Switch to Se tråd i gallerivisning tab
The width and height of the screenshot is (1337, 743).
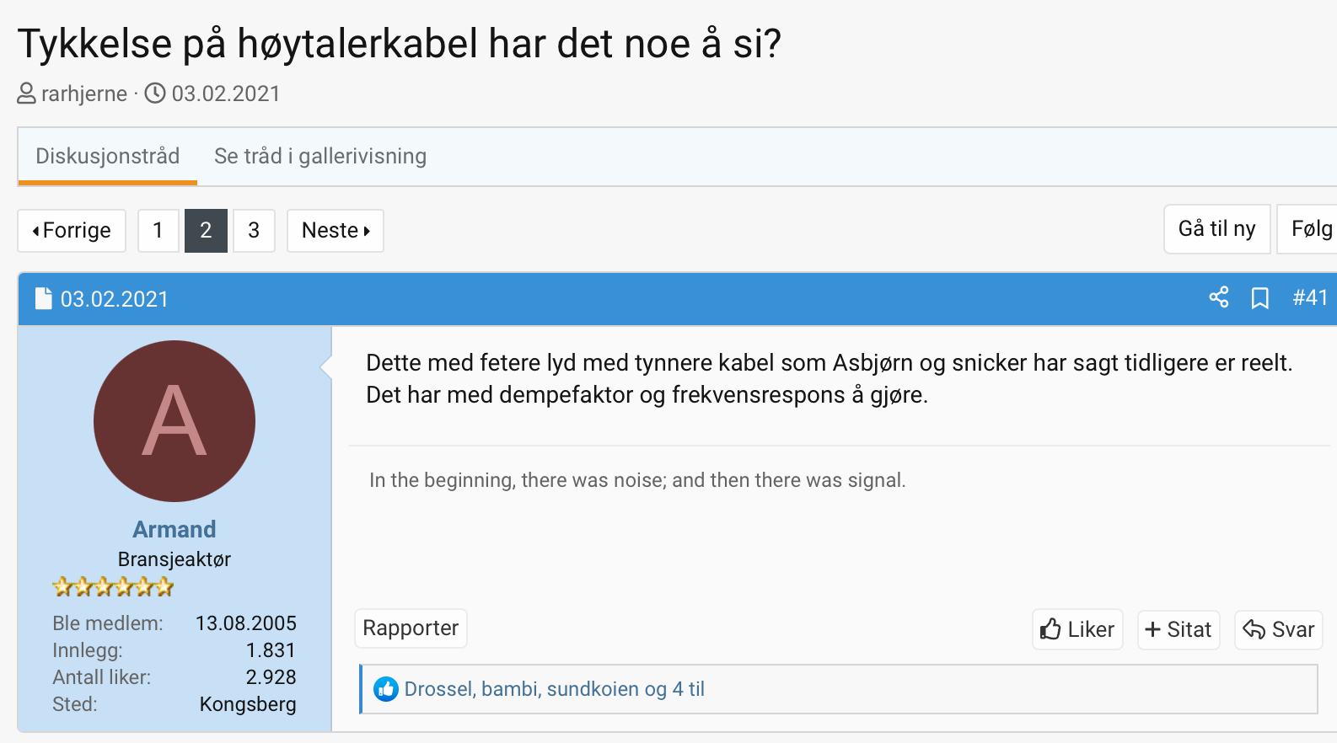(320, 157)
